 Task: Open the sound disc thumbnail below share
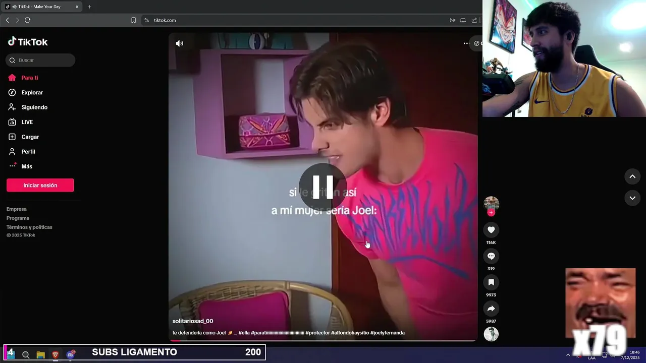pyautogui.click(x=491, y=334)
